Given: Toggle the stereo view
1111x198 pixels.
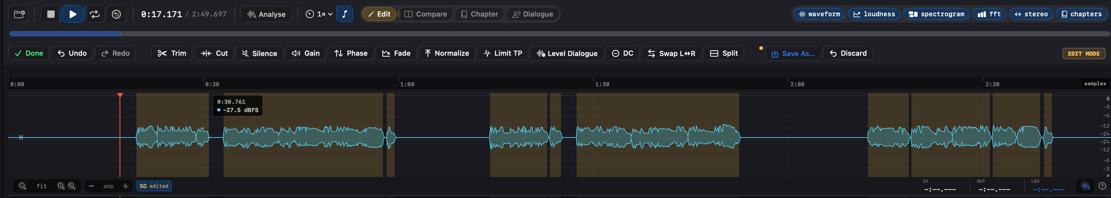Looking at the screenshot, I should 1031,14.
